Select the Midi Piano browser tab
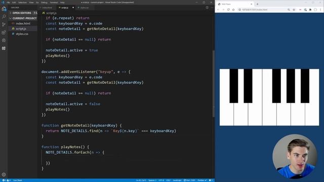 point(234,4)
